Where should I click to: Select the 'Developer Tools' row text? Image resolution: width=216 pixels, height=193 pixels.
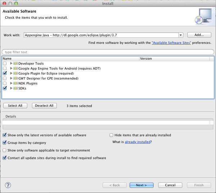31,63
